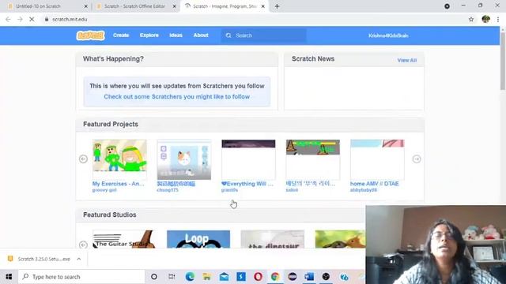Image resolution: width=506 pixels, height=284 pixels.
Task: Open the Chrome profile avatar
Action: pyautogui.click(x=485, y=19)
